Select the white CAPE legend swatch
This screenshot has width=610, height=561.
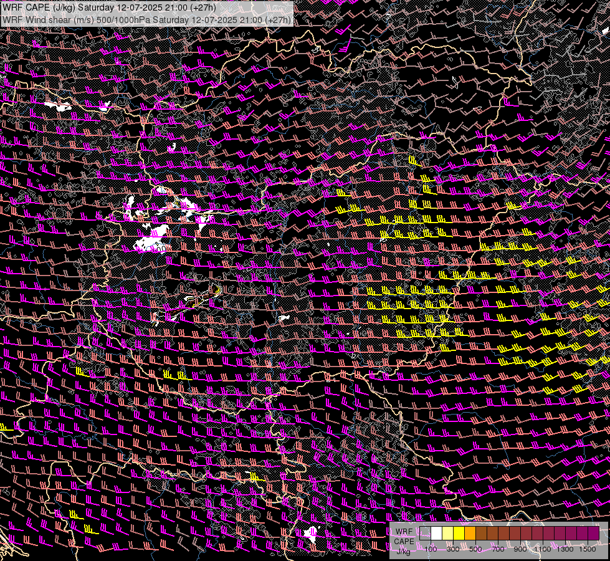[x=437, y=533]
